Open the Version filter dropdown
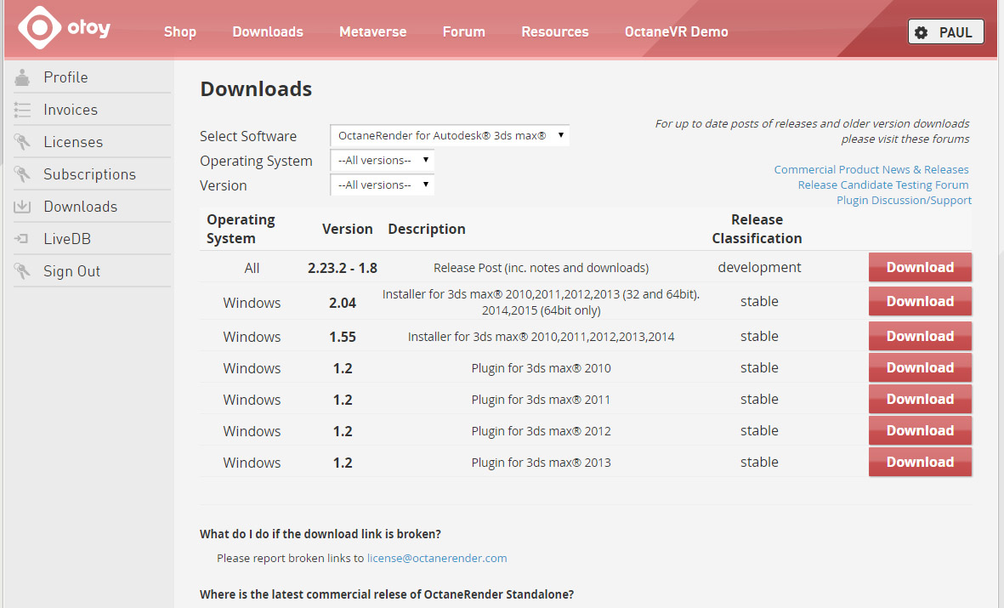The image size is (1004, 608). 383,185
